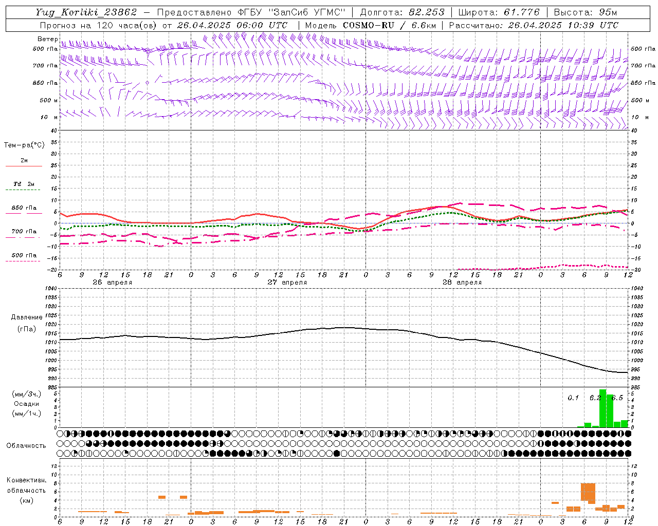Click the calculated time '26.04.2025 10:39 UTC'
The image size is (658, 526).
click(x=563, y=25)
